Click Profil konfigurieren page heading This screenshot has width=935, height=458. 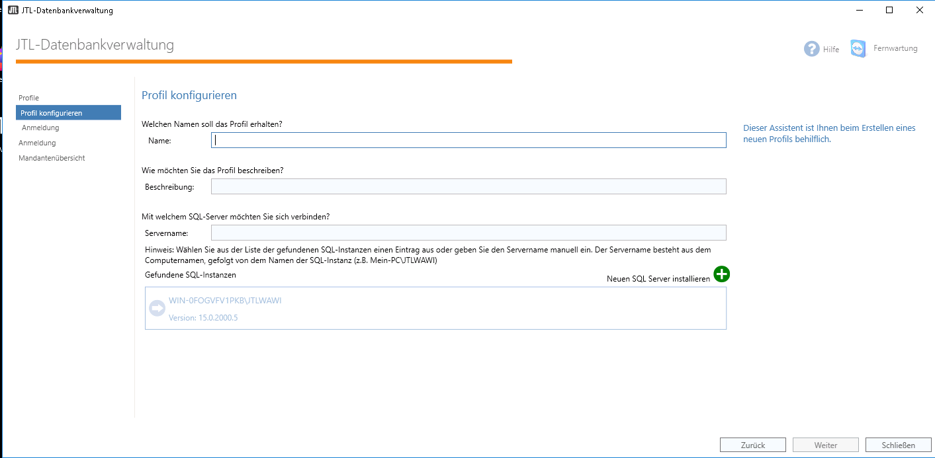coord(189,95)
